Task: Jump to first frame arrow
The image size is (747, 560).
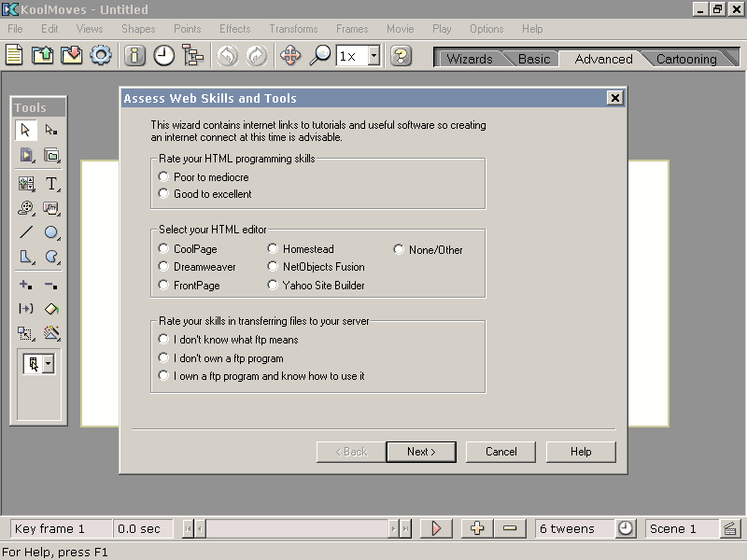Action: click(x=188, y=528)
